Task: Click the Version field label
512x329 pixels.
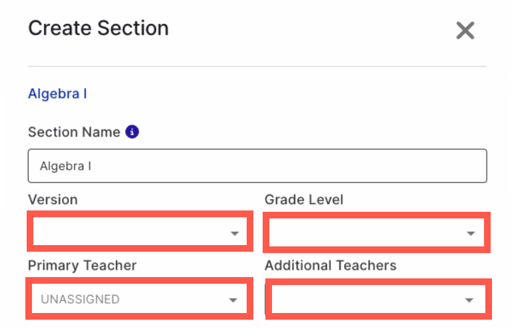Action: click(x=53, y=200)
